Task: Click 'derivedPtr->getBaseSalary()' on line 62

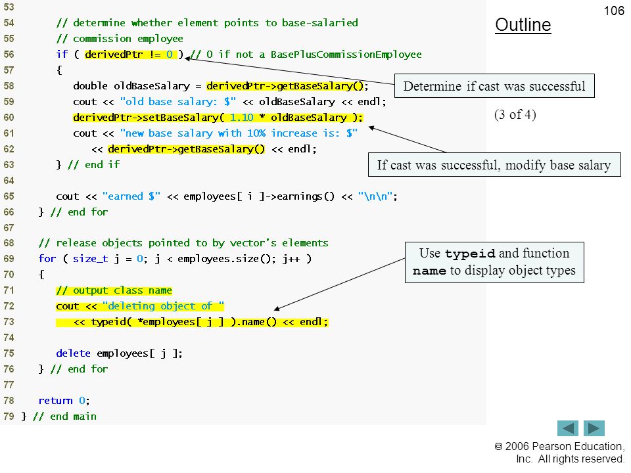Action: click(x=186, y=149)
